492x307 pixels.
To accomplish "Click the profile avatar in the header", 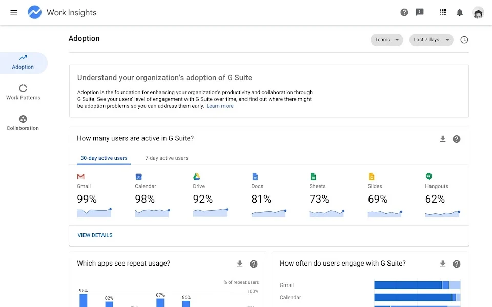I will (x=478, y=12).
